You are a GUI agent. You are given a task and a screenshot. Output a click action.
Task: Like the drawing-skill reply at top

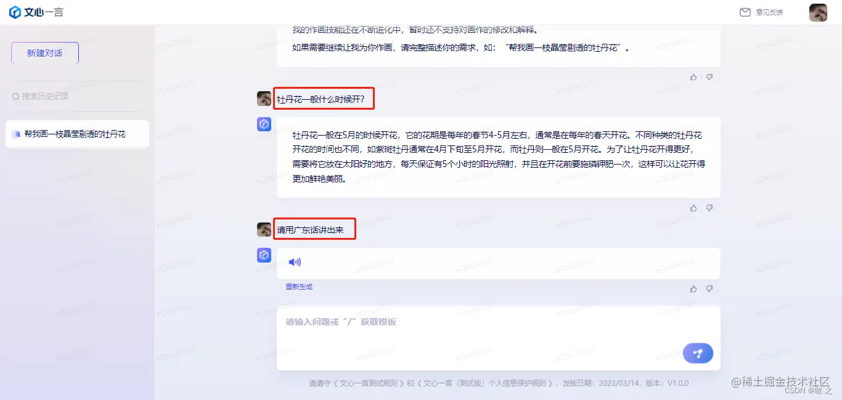point(693,77)
